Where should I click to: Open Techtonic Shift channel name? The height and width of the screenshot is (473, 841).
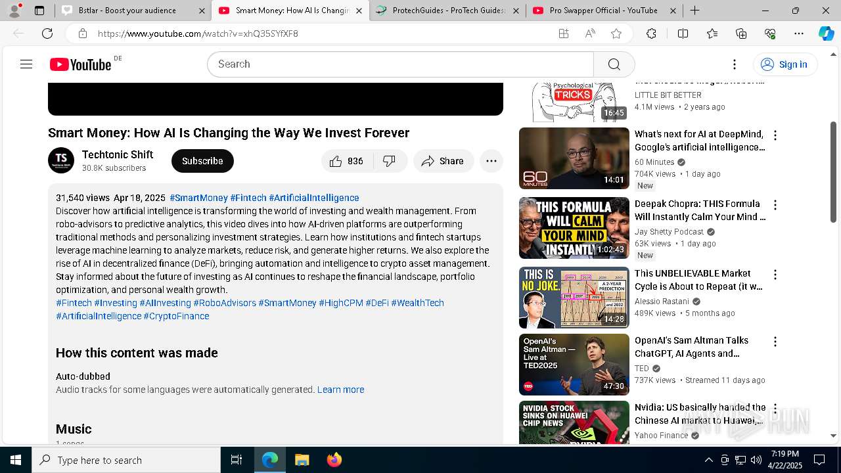pyautogui.click(x=118, y=154)
